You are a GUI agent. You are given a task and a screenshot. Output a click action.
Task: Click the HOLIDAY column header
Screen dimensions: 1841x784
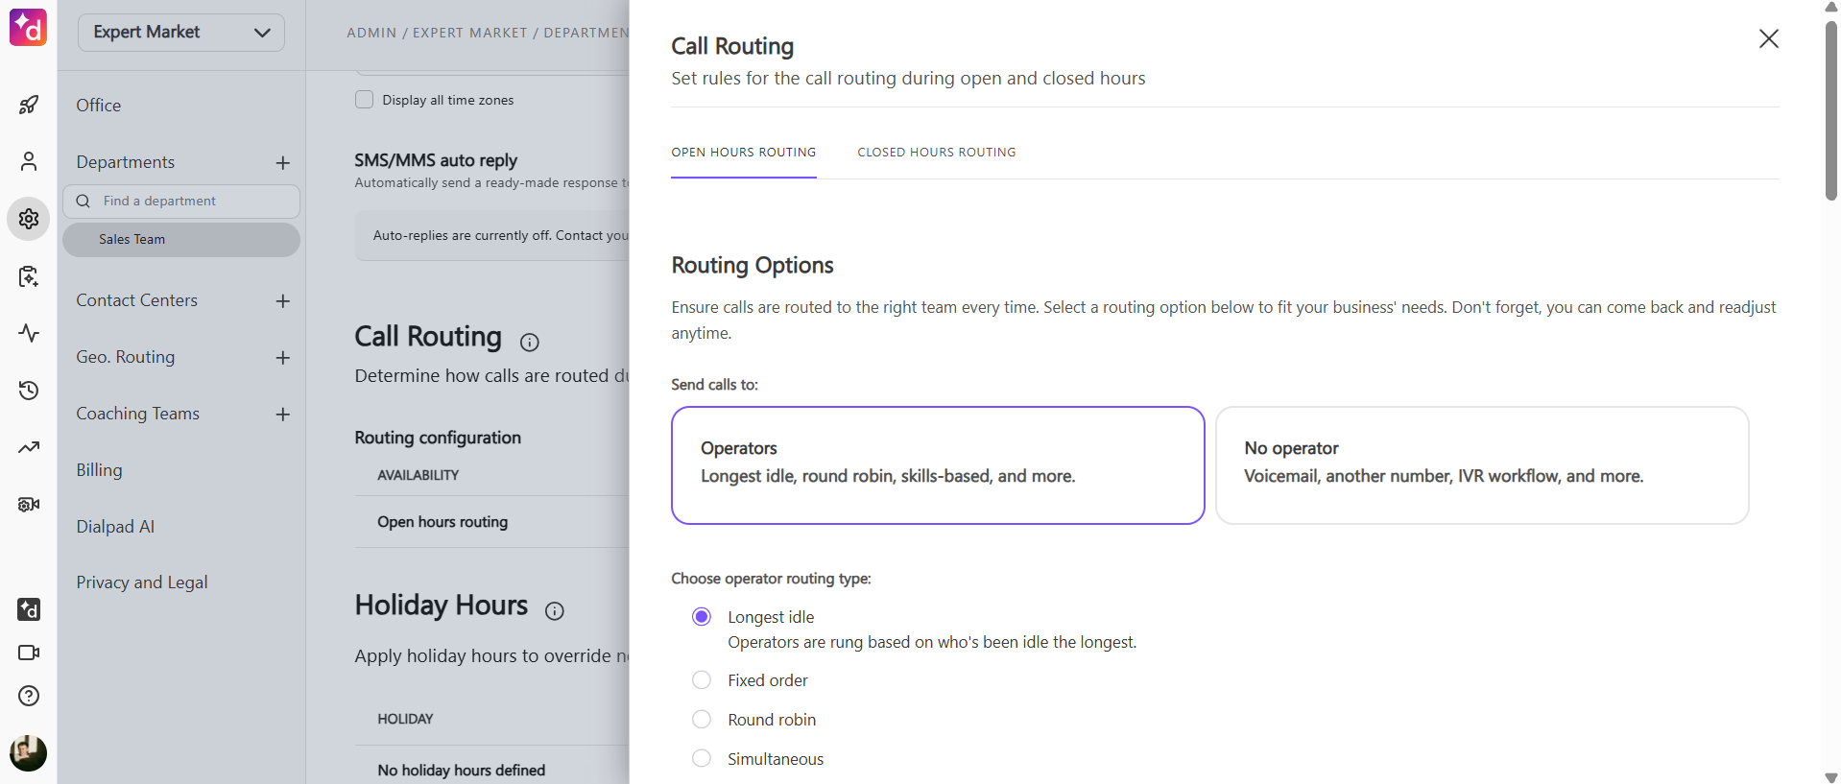(405, 719)
